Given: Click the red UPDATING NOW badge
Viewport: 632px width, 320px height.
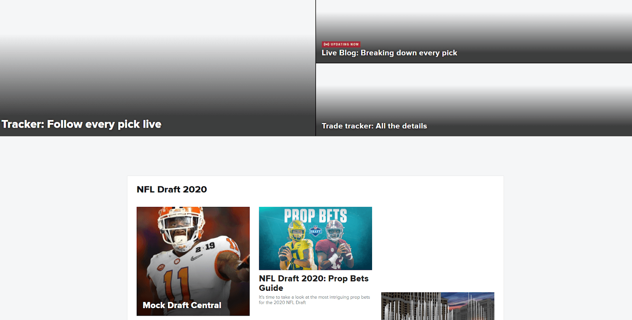Looking at the screenshot, I should pos(341,44).
